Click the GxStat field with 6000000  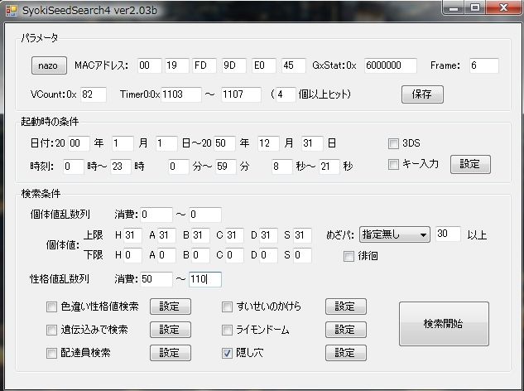point(391,65)
